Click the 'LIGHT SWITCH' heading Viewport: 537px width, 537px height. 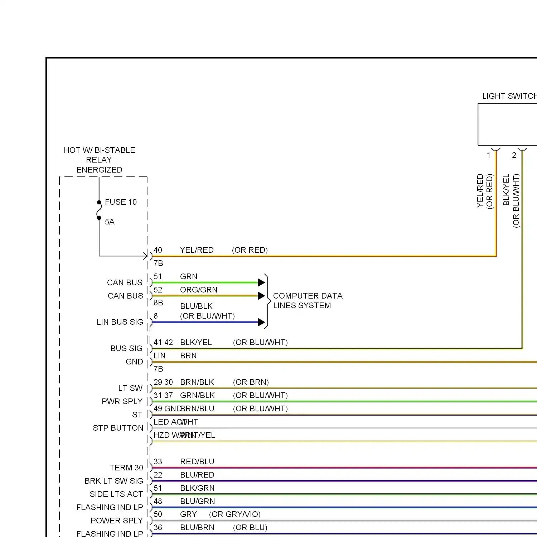509,96
